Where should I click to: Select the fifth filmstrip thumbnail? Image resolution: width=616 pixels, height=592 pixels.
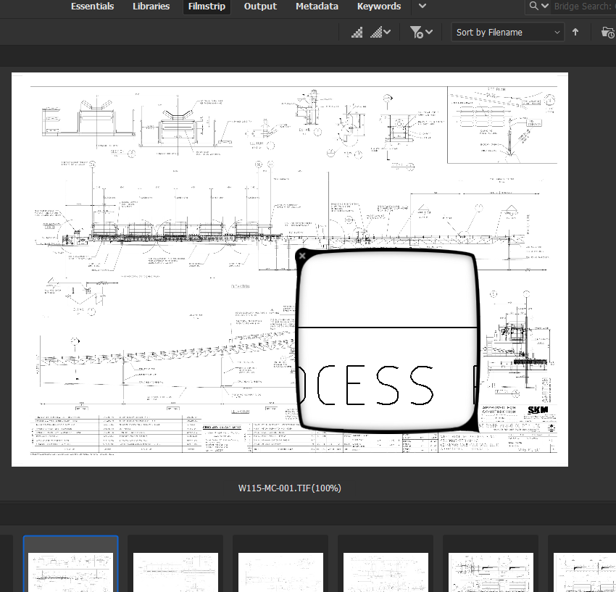491,564
